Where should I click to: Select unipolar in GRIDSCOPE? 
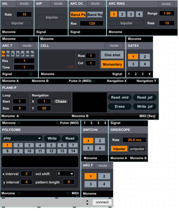(x=137, y=149)
